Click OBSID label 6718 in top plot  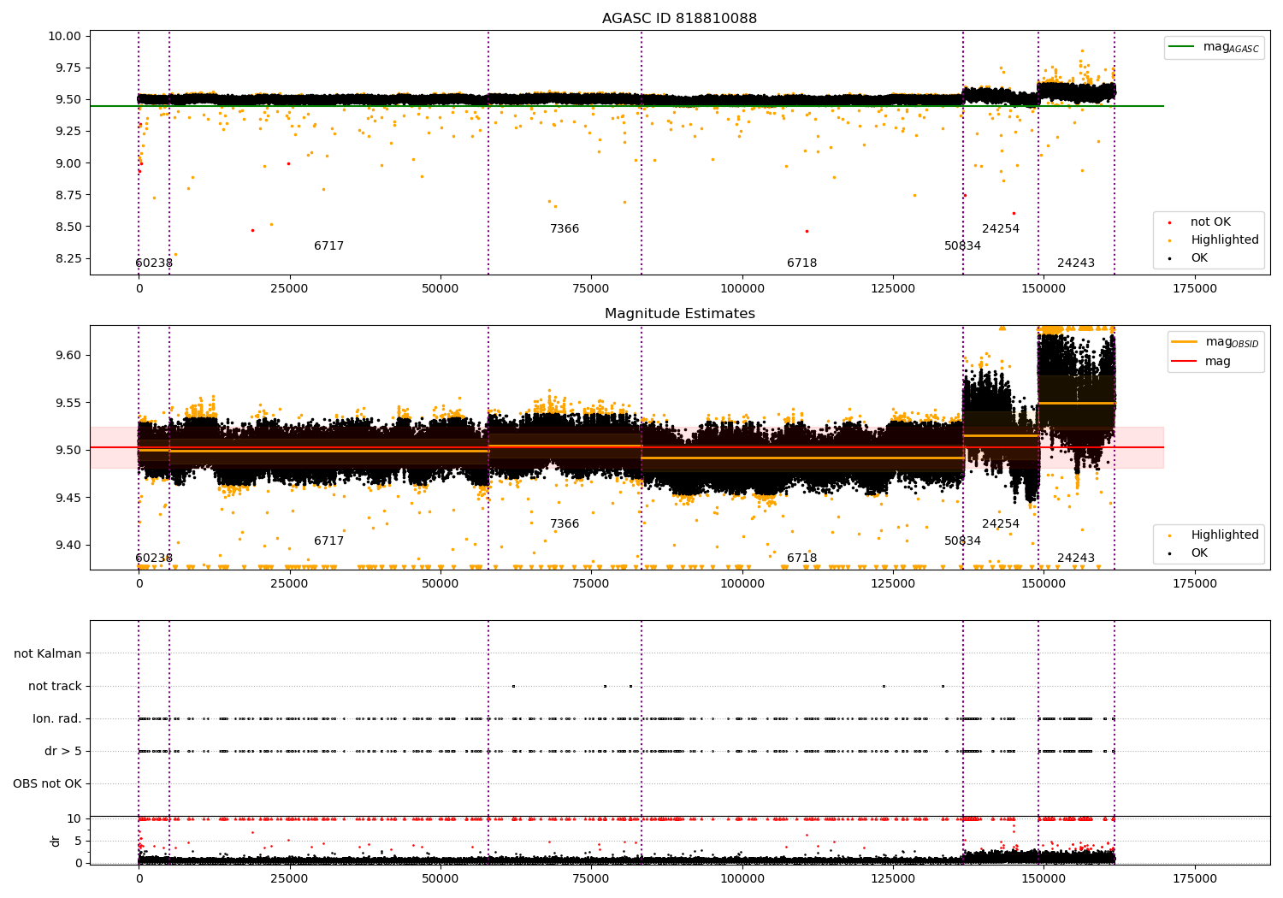(x=801, y=263)
